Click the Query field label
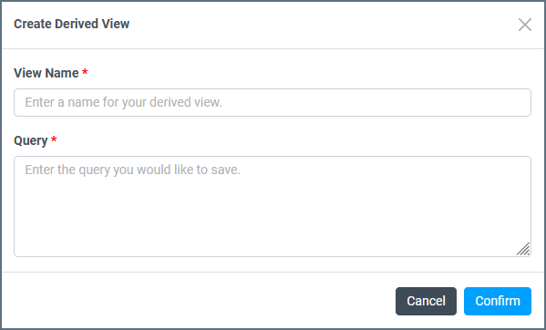 pyautogui.click(x=31, y=140)
